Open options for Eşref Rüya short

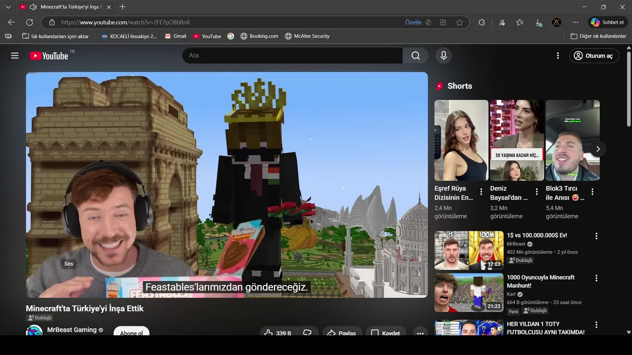pos(481,192)
